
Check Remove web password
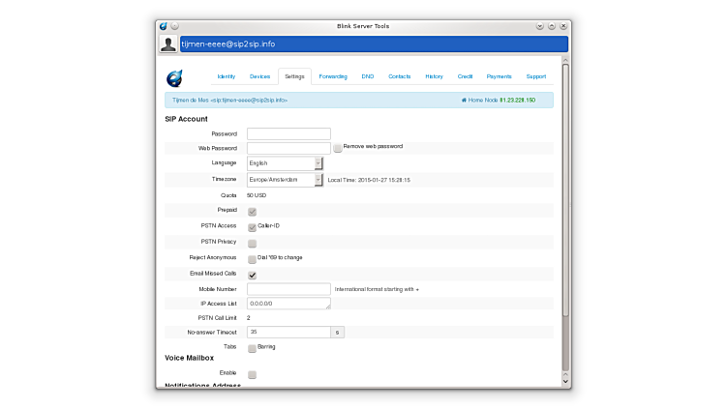coord(338,149)
